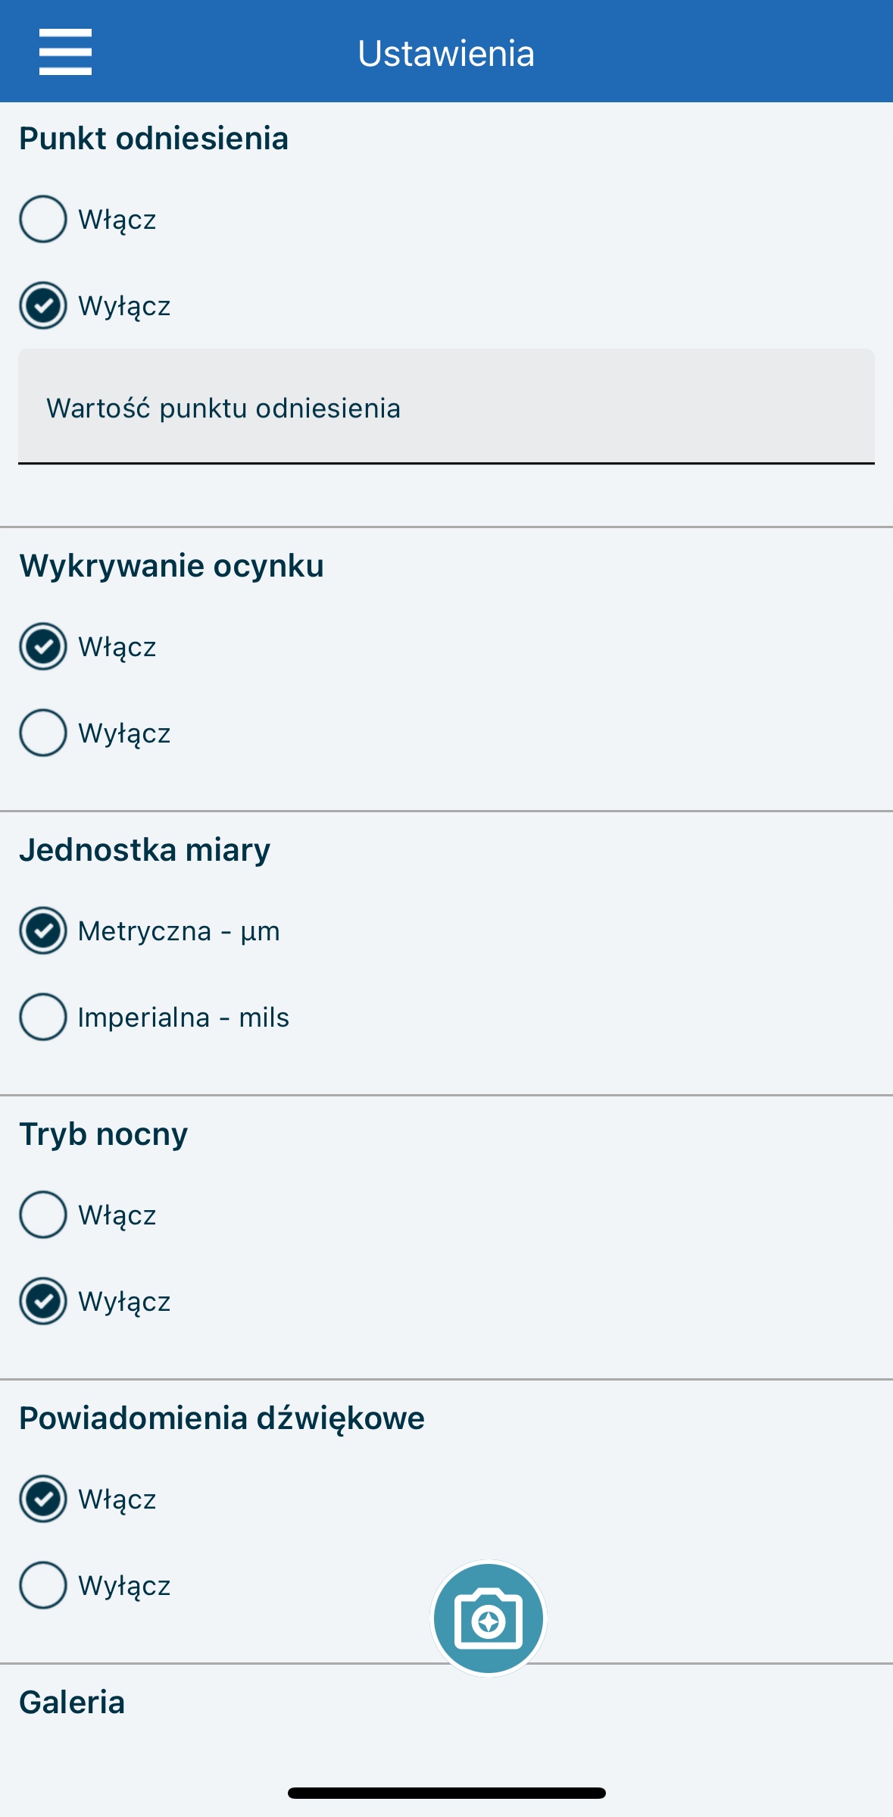Choose Metryczna - µm unit
Viewport: 893px width, 1817px height.
(43, 930)
